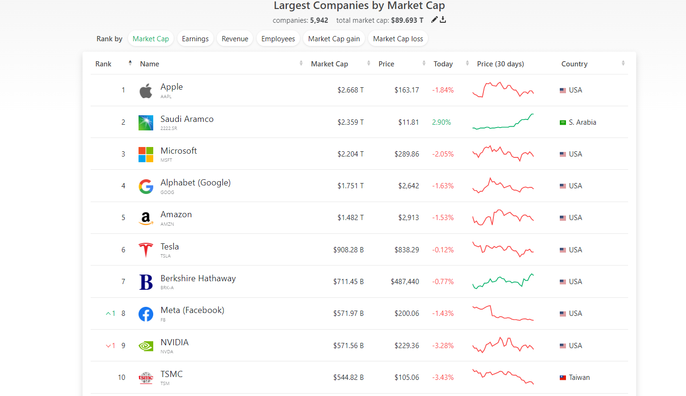Click the Apple logo icon
This screenshot has height=396, width=686.
pyautogui.click(x=146, y=91)
